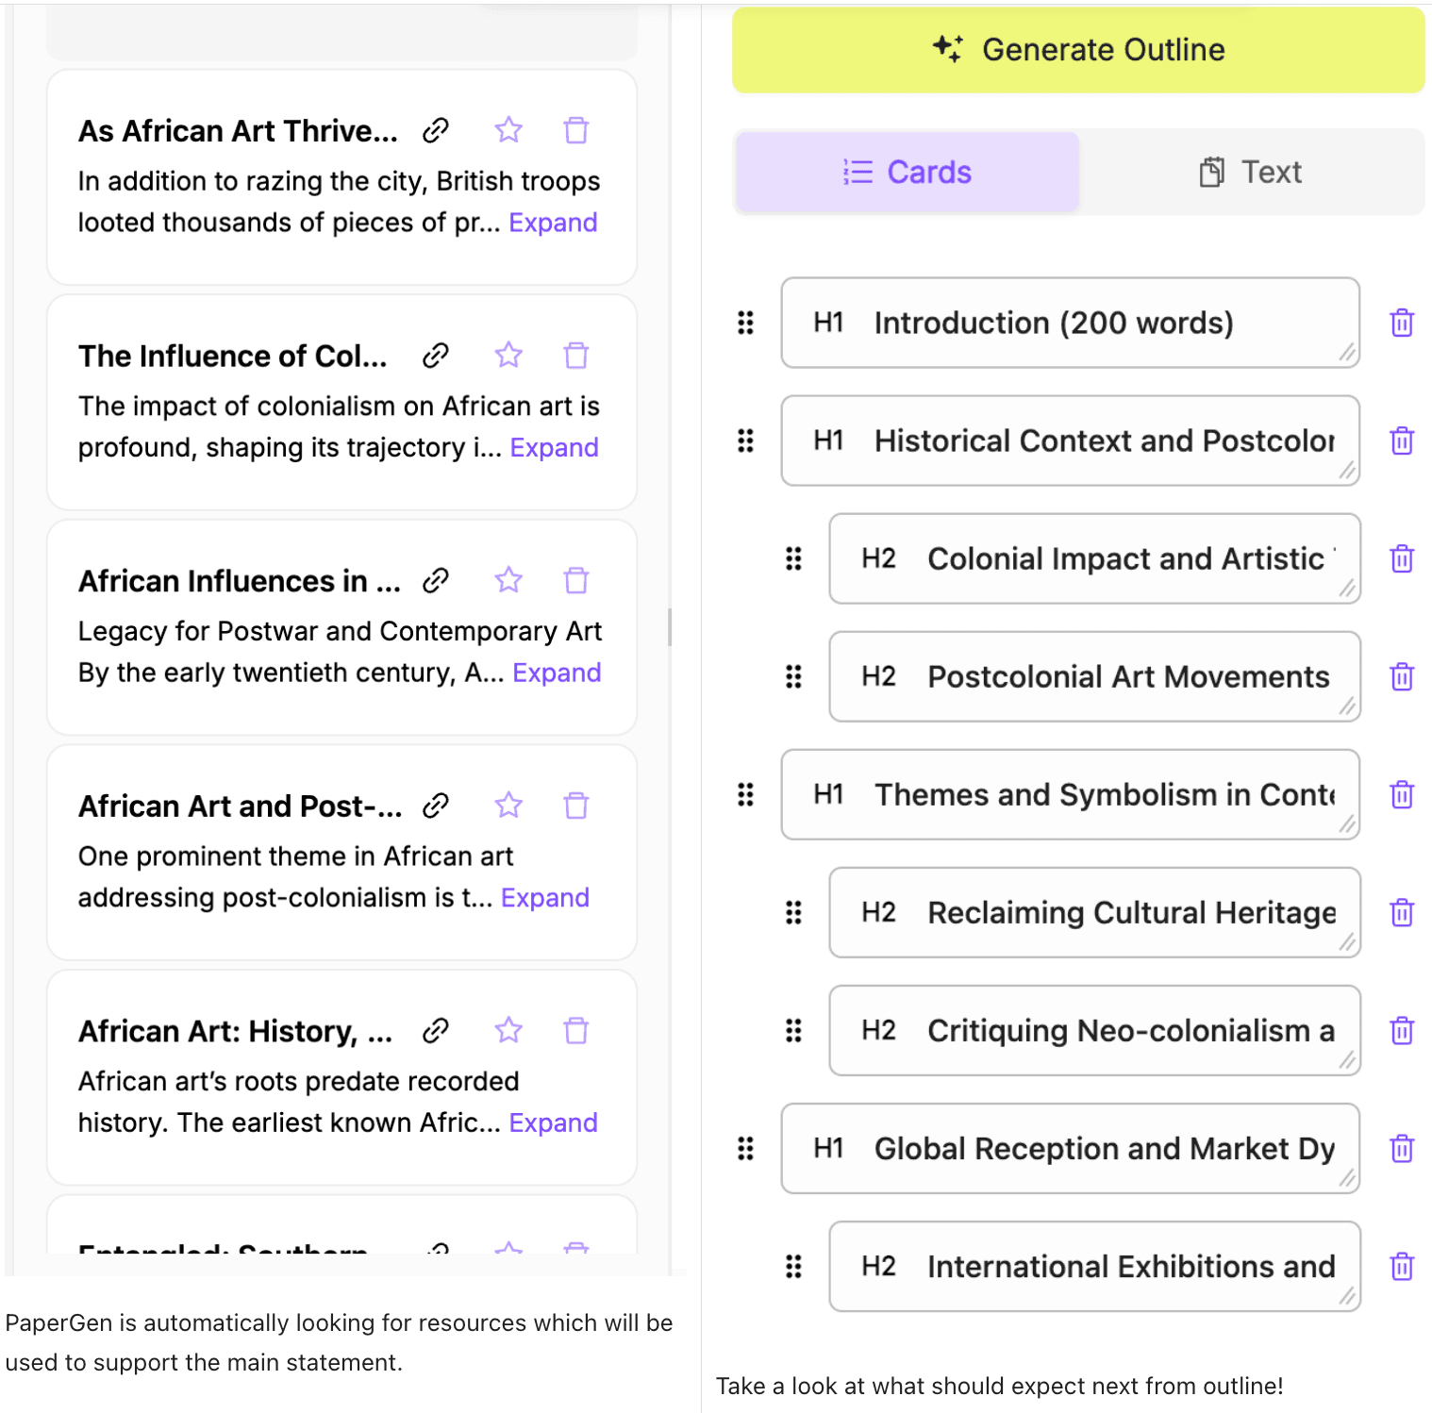Remove the Postcolonial Art Movements heading
The height and width of the screenshot is (1413, 1432).
pyautogui.click(x=1402, y=676)
